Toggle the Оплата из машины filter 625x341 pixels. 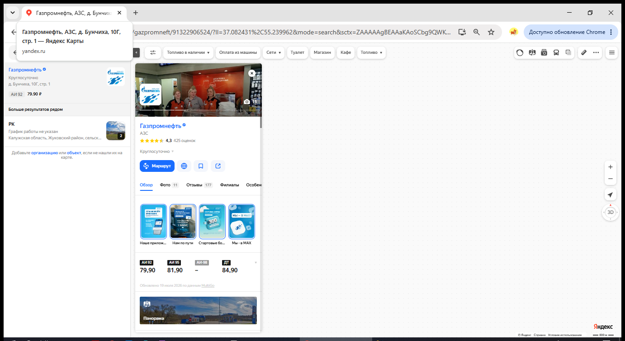click(x=238, y=52)
